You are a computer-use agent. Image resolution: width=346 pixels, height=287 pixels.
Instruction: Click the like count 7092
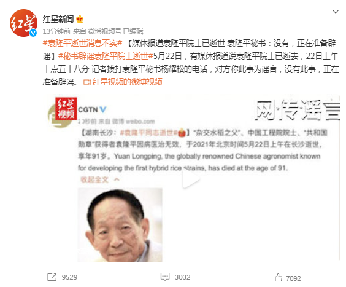pos(293,278)
